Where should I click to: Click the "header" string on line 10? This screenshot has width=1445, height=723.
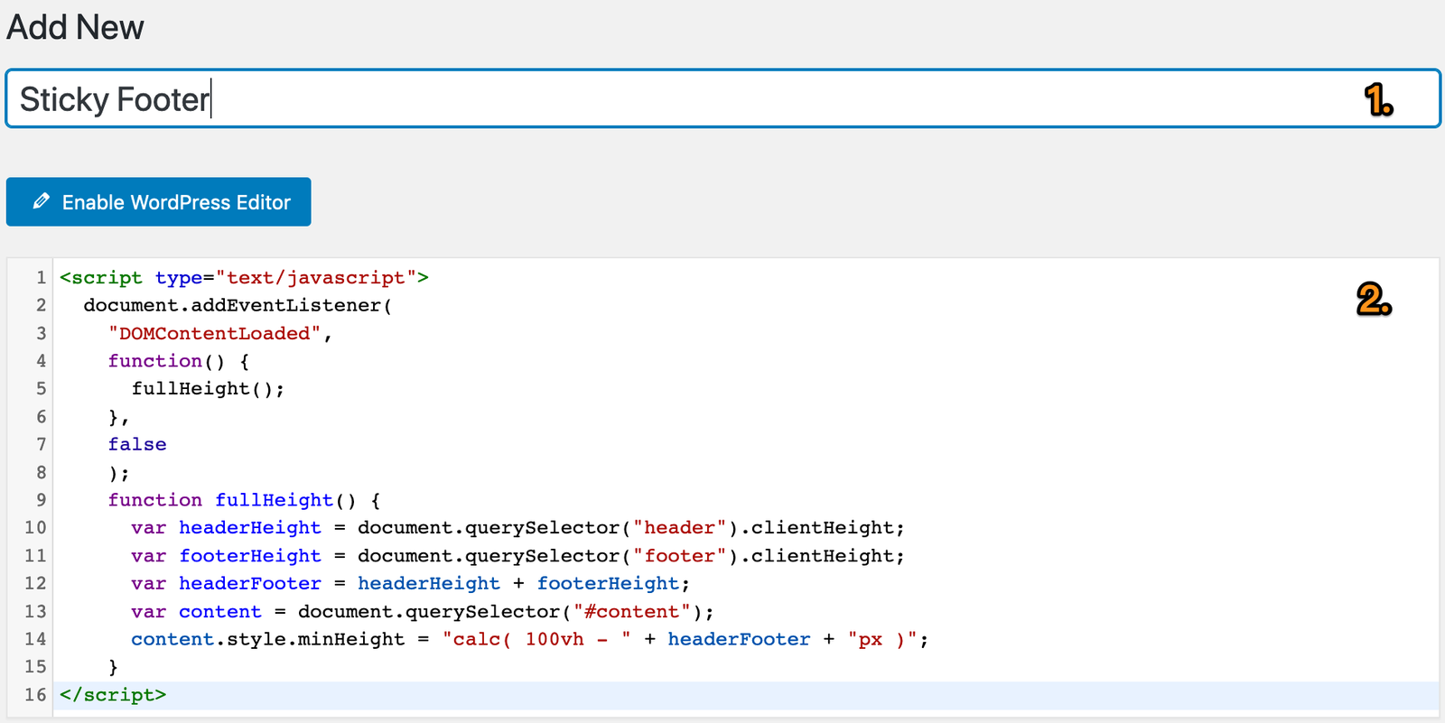680,528
